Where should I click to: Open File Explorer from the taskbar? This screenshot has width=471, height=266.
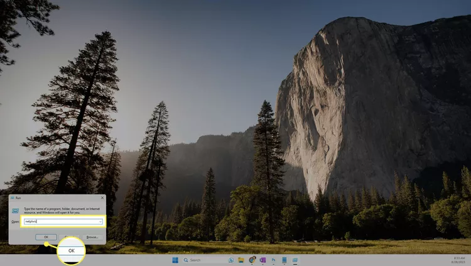(241, 260)
